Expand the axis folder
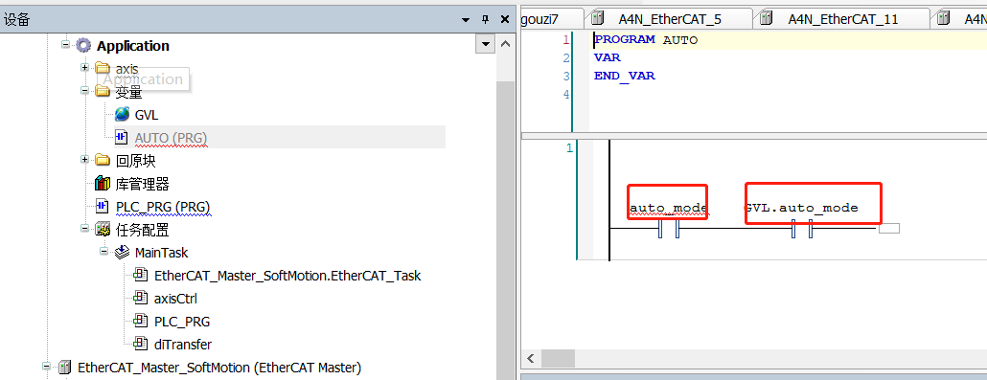987x380 pixels. [x=84, y=67]
